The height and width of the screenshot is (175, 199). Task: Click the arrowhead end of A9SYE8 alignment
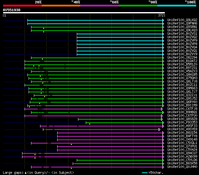160,129
